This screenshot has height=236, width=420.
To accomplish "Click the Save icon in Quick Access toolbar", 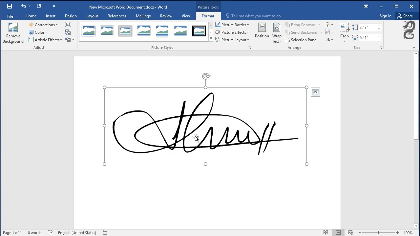I will (x=10, y=6).
